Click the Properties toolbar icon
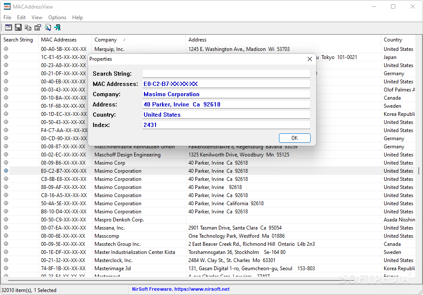The width and height of the screenshot is (423, 295). [38, 27]
